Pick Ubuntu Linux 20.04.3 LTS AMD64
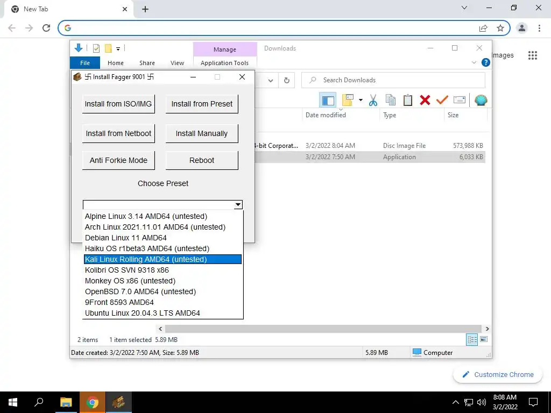Viewport: 551px width, 413px height. point(163,313)
